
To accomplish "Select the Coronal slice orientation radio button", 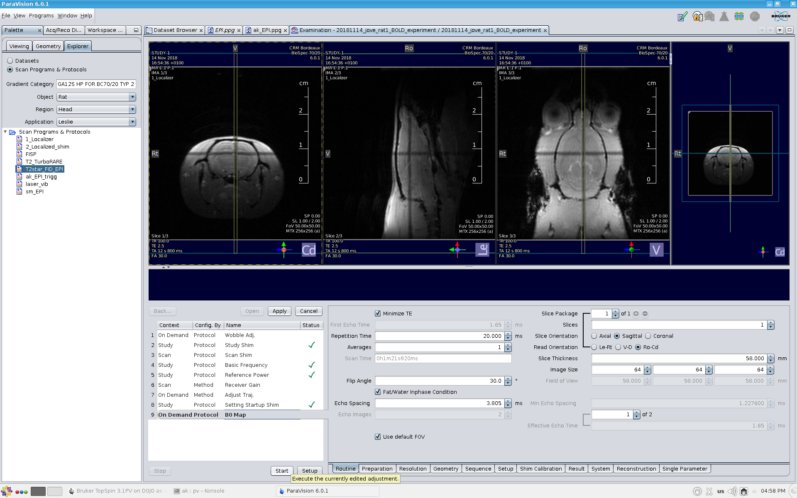I will tap(648, 336).
